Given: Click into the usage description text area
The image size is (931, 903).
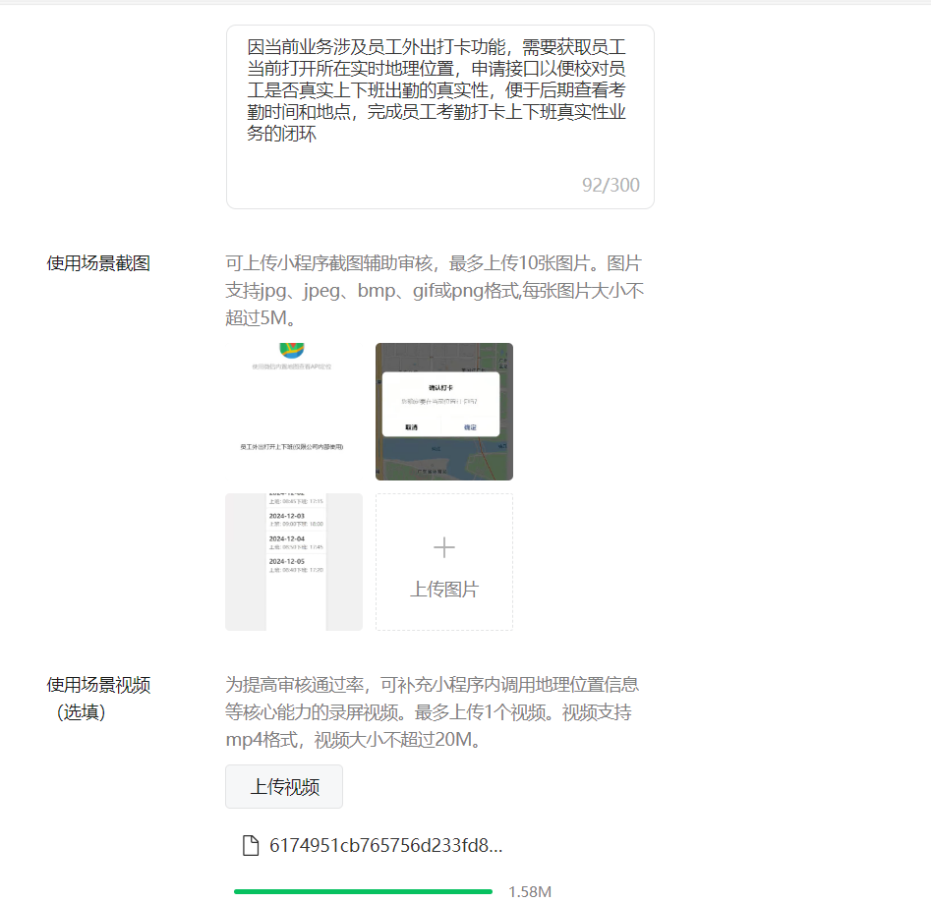Looking at the screenshot, I should (x=440, y=117).
